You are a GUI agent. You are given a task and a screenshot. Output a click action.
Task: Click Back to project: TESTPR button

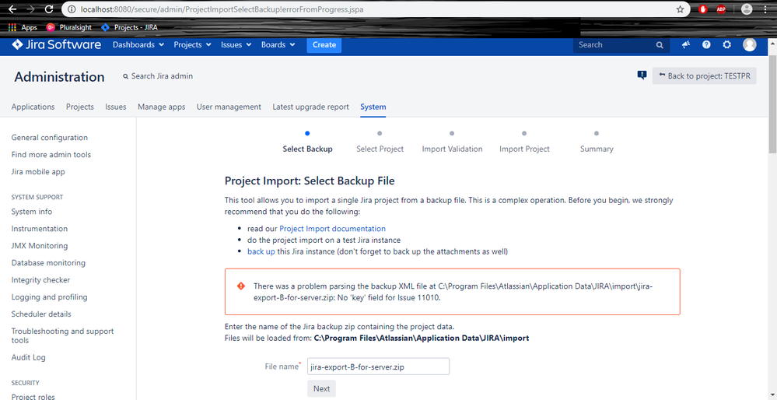(x=704, y=75)
